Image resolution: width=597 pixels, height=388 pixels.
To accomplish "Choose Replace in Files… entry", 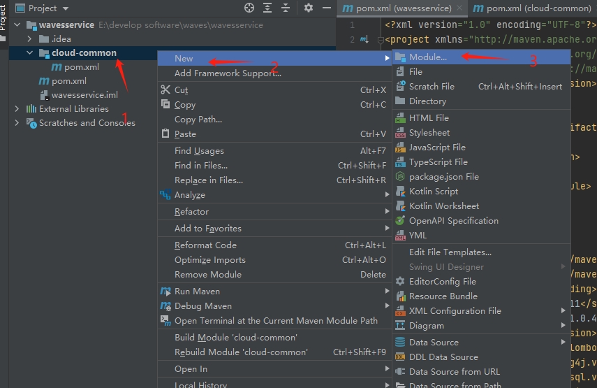I will (x=274, y=180).
